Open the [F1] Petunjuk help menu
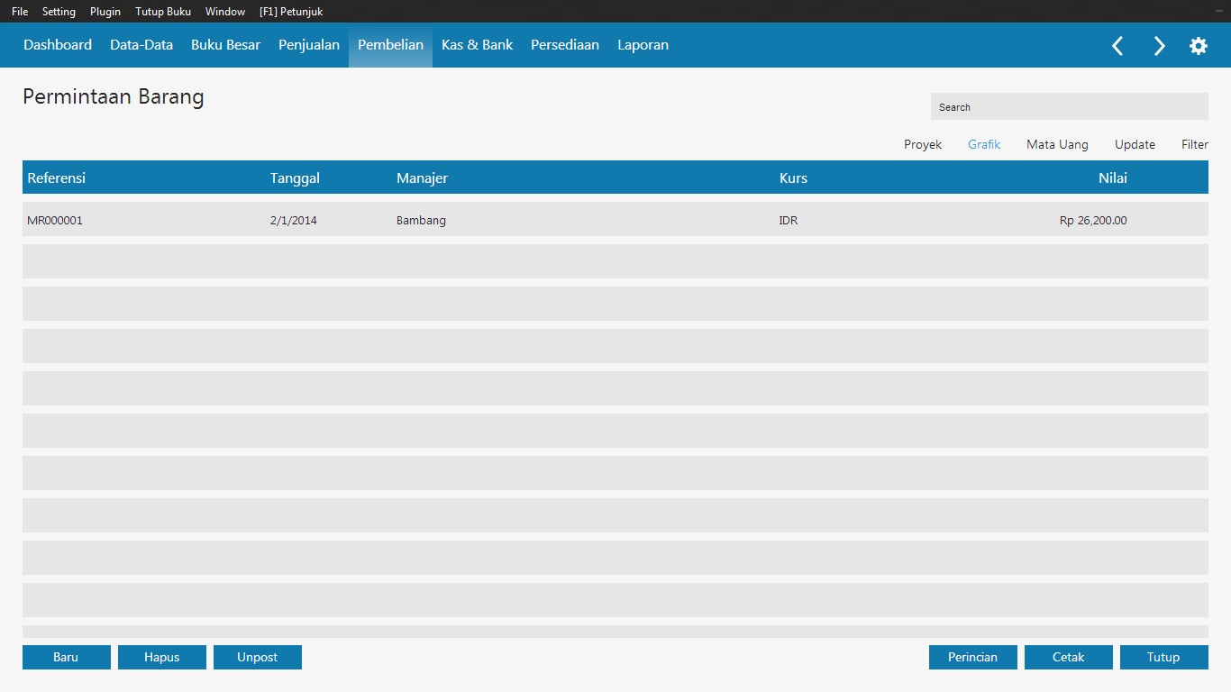This screenshot has width=1231, height=692. (291, 12)
